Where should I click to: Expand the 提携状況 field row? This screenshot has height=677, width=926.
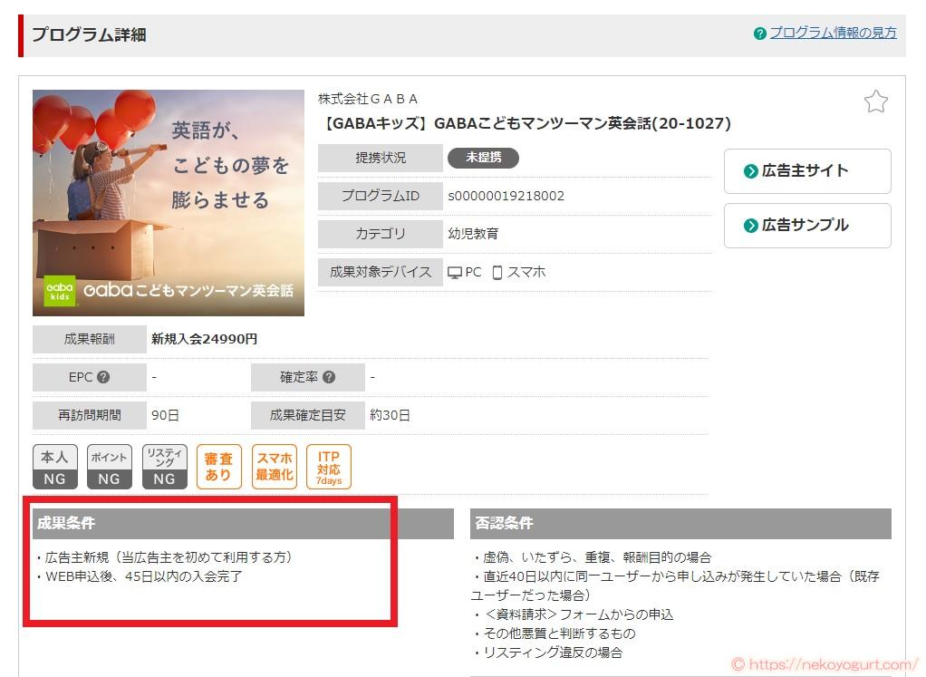coord(380,158)
